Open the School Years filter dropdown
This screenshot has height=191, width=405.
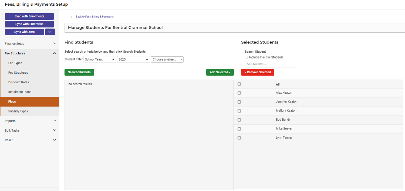click(100, 59)
